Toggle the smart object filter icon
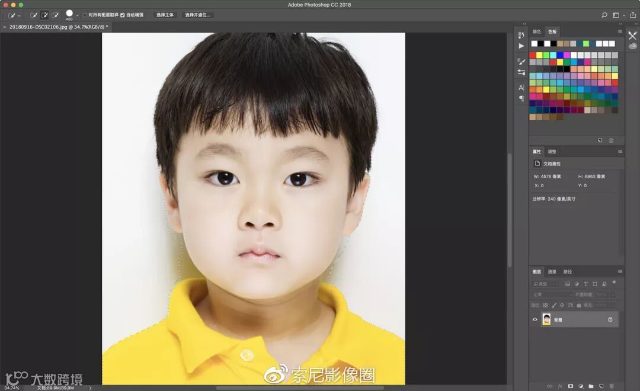The image size is (640, 391). coord(604,284)
